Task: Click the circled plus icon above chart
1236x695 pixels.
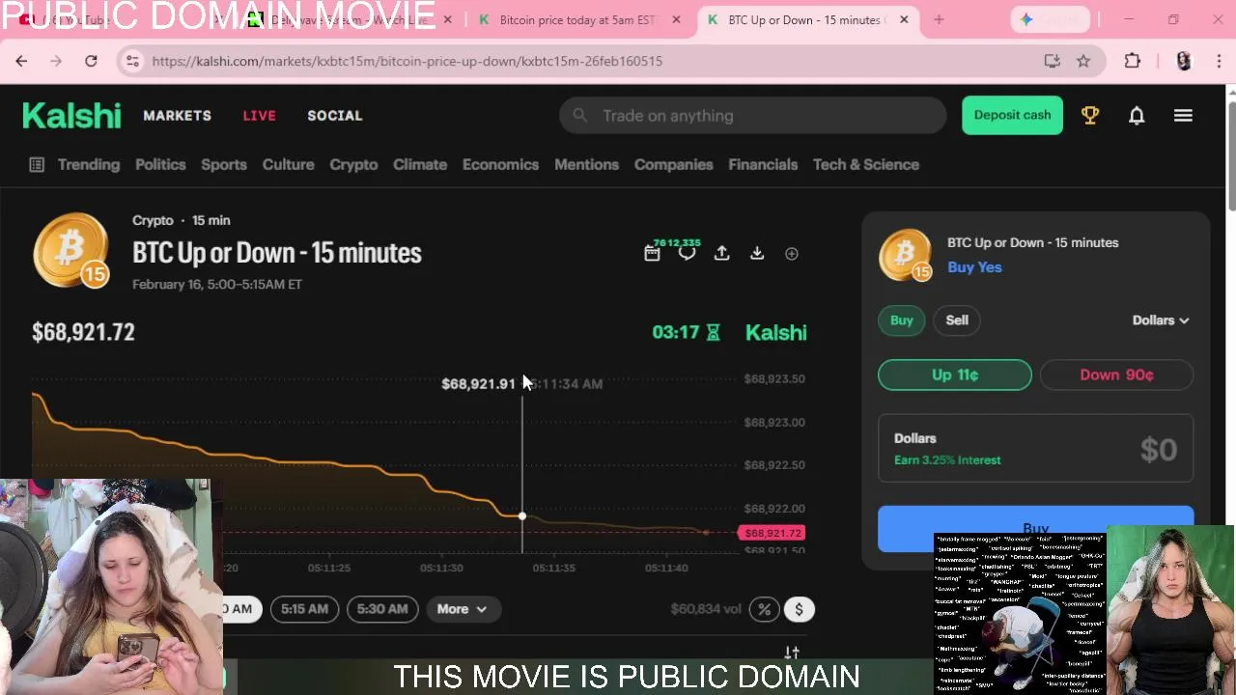Action: (x=792, y=253)
